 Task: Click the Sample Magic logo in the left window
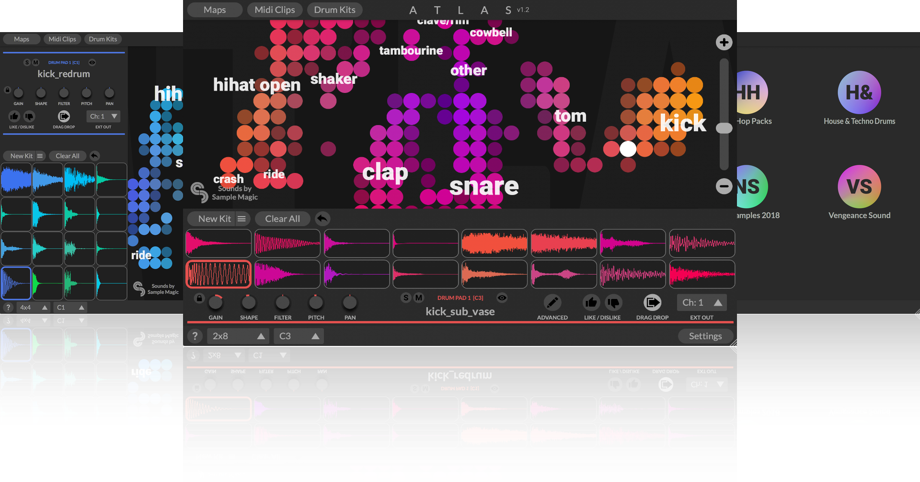[x=138, y=288]
